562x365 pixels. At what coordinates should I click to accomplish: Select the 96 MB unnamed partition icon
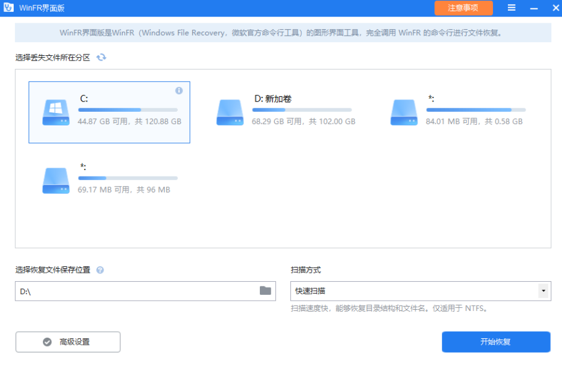click(x=56, y=181)
